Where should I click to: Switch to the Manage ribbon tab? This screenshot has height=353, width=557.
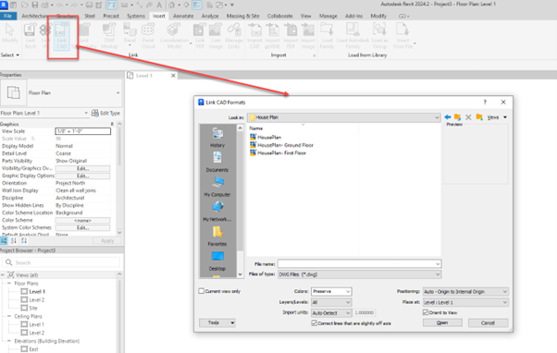[x=328, y=16]
